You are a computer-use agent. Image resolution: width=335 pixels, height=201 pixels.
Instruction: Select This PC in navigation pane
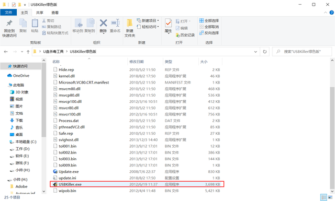pos(16,85)
